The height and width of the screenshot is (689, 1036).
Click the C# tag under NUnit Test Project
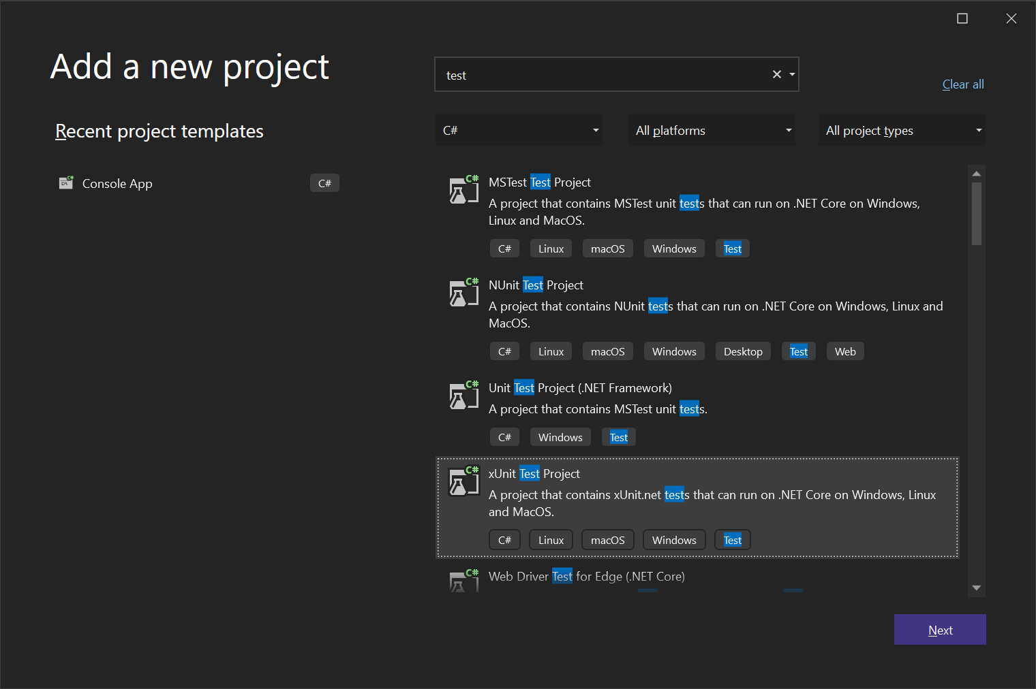coord(504,351)
